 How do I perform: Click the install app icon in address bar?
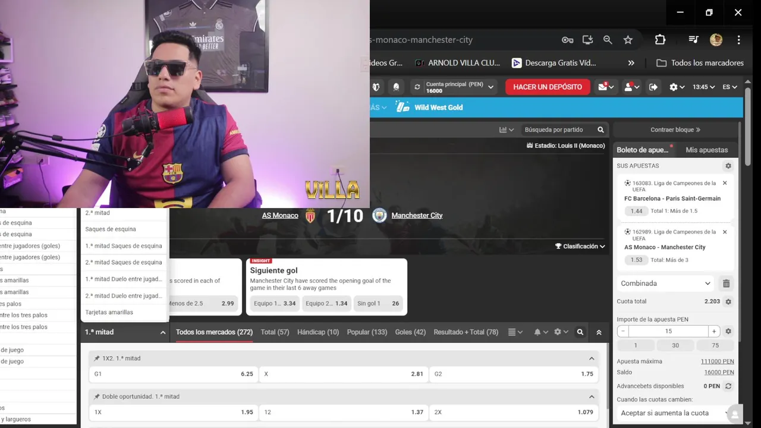587,40
